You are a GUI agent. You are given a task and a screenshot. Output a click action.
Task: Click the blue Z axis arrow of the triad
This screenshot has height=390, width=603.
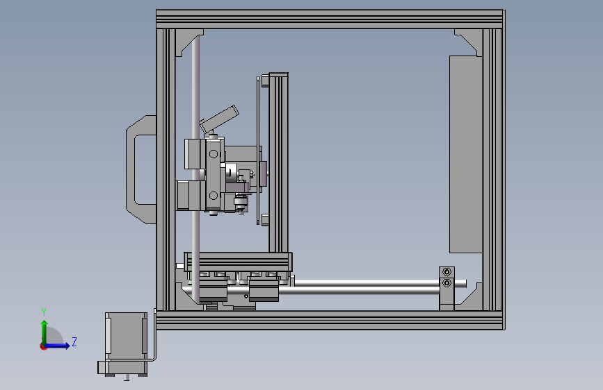[58, 346]
